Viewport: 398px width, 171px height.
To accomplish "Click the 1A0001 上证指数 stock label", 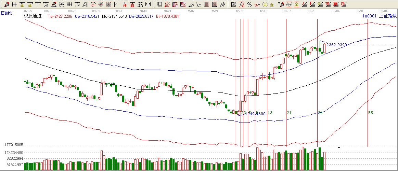I will (x=379, y=16).
